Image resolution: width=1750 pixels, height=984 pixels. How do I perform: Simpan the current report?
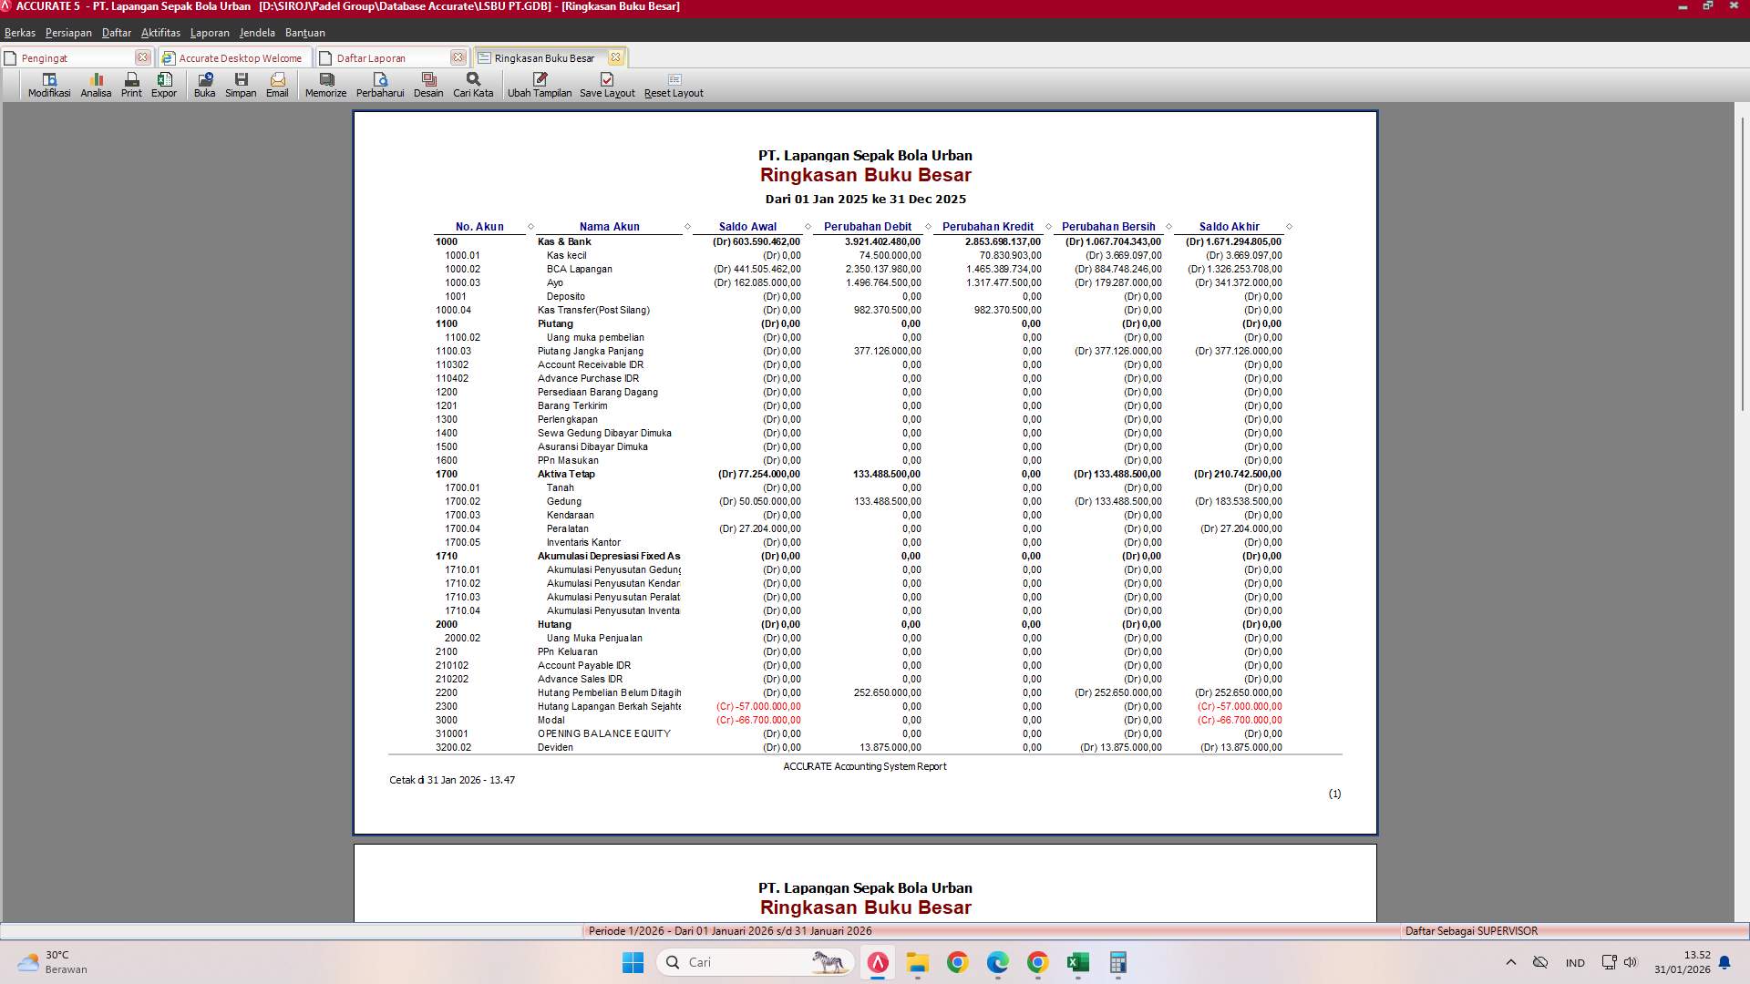tap(241, 85)
